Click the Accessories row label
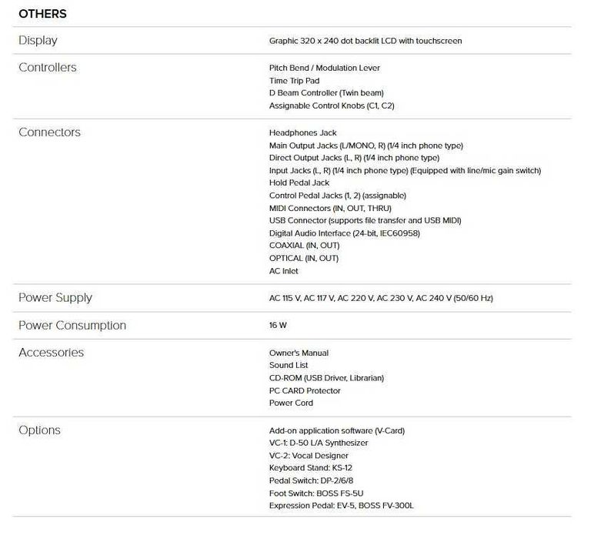 51,352
